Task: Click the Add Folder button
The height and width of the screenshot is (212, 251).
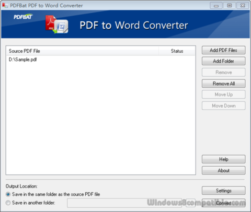Action: [223, 61]
